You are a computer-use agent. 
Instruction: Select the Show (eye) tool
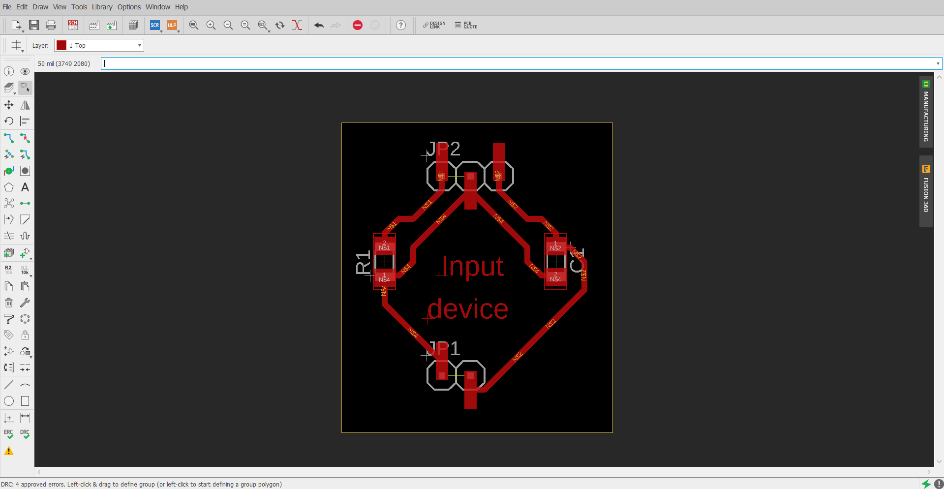click(x=25, y=71)
